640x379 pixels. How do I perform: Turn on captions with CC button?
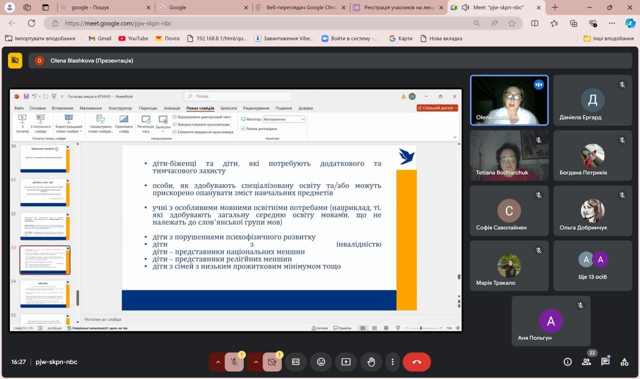coord(296,362)
